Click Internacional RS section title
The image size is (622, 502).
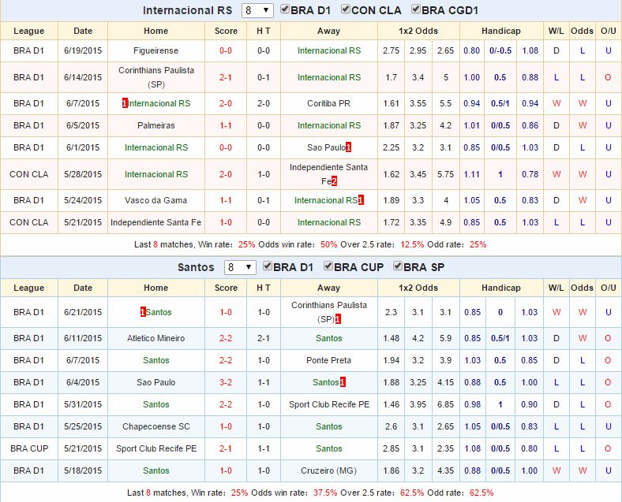click(x=187, y=11)
